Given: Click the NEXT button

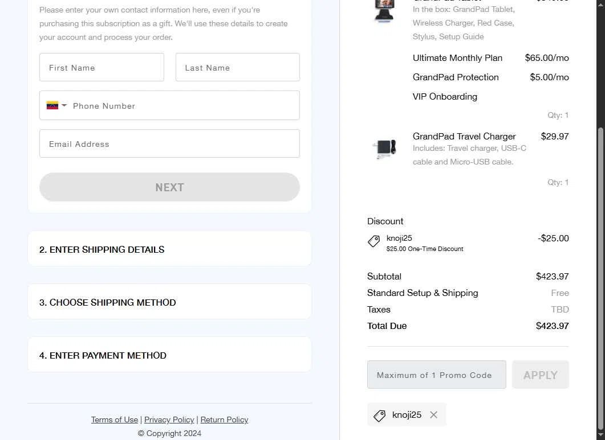Looking at the screenshot, I should coord(169,187).
